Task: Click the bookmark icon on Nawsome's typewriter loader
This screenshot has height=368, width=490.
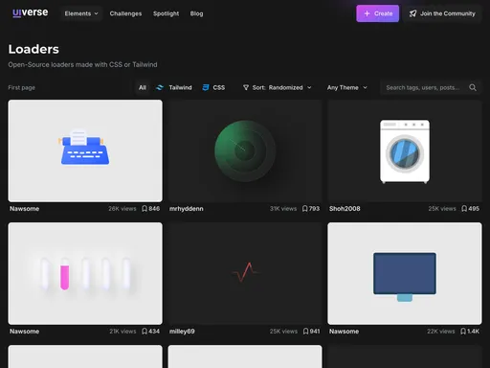Action: (145, 209)
